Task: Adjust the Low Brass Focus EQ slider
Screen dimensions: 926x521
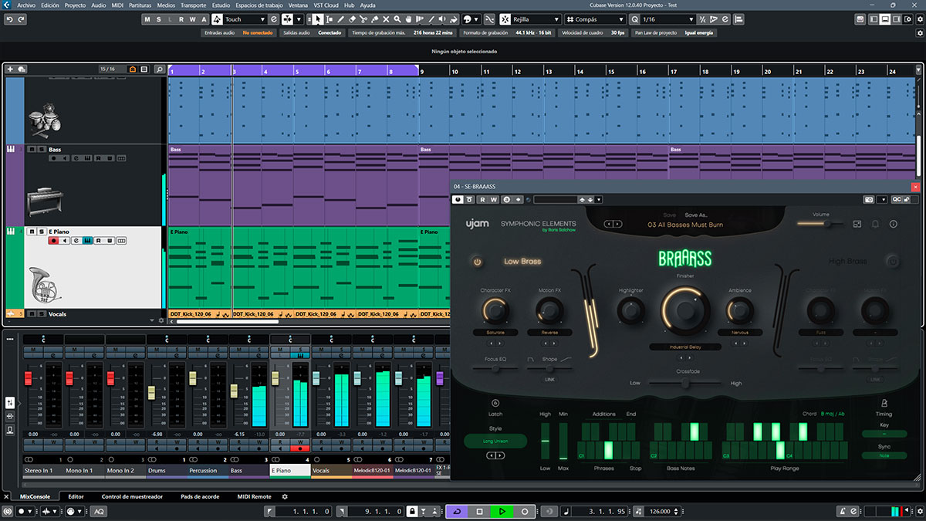Action: 495,368
